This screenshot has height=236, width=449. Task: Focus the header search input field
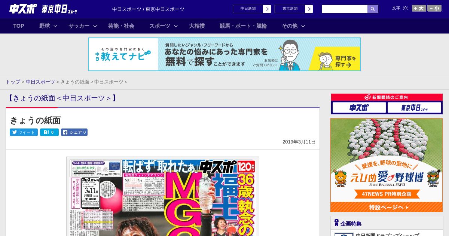(x=345, y=9)
